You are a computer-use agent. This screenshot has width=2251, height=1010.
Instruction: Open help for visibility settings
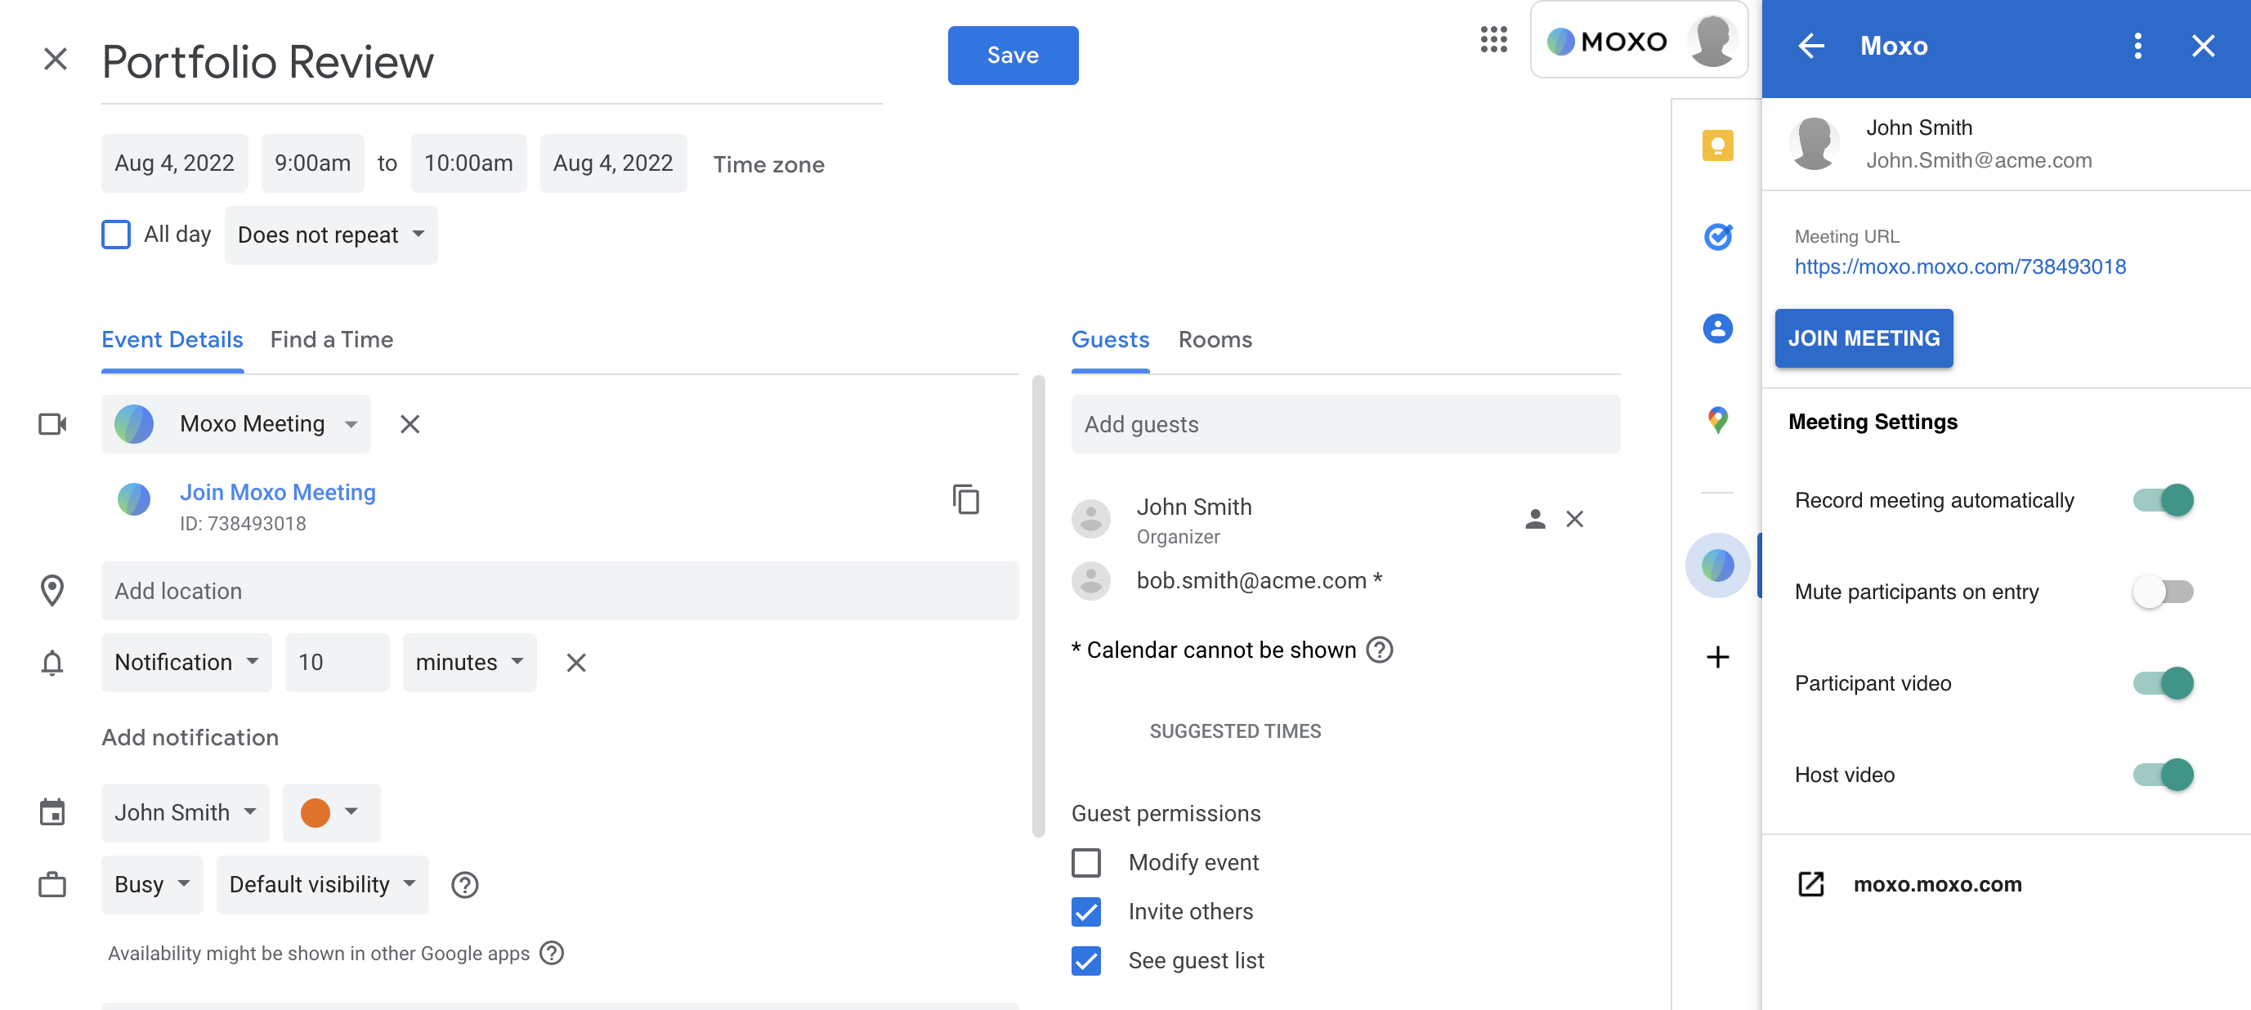(465, 885)
